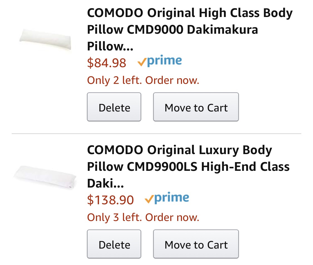The height and width of the screenshot is (265, 313).
Task: Click the $84.98 price
Action: (107, 63)
